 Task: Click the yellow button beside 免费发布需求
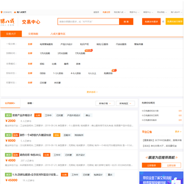click(x=174, y=21)
